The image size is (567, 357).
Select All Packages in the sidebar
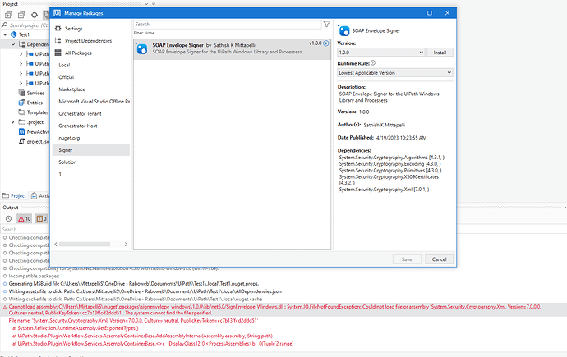point(78,53)
